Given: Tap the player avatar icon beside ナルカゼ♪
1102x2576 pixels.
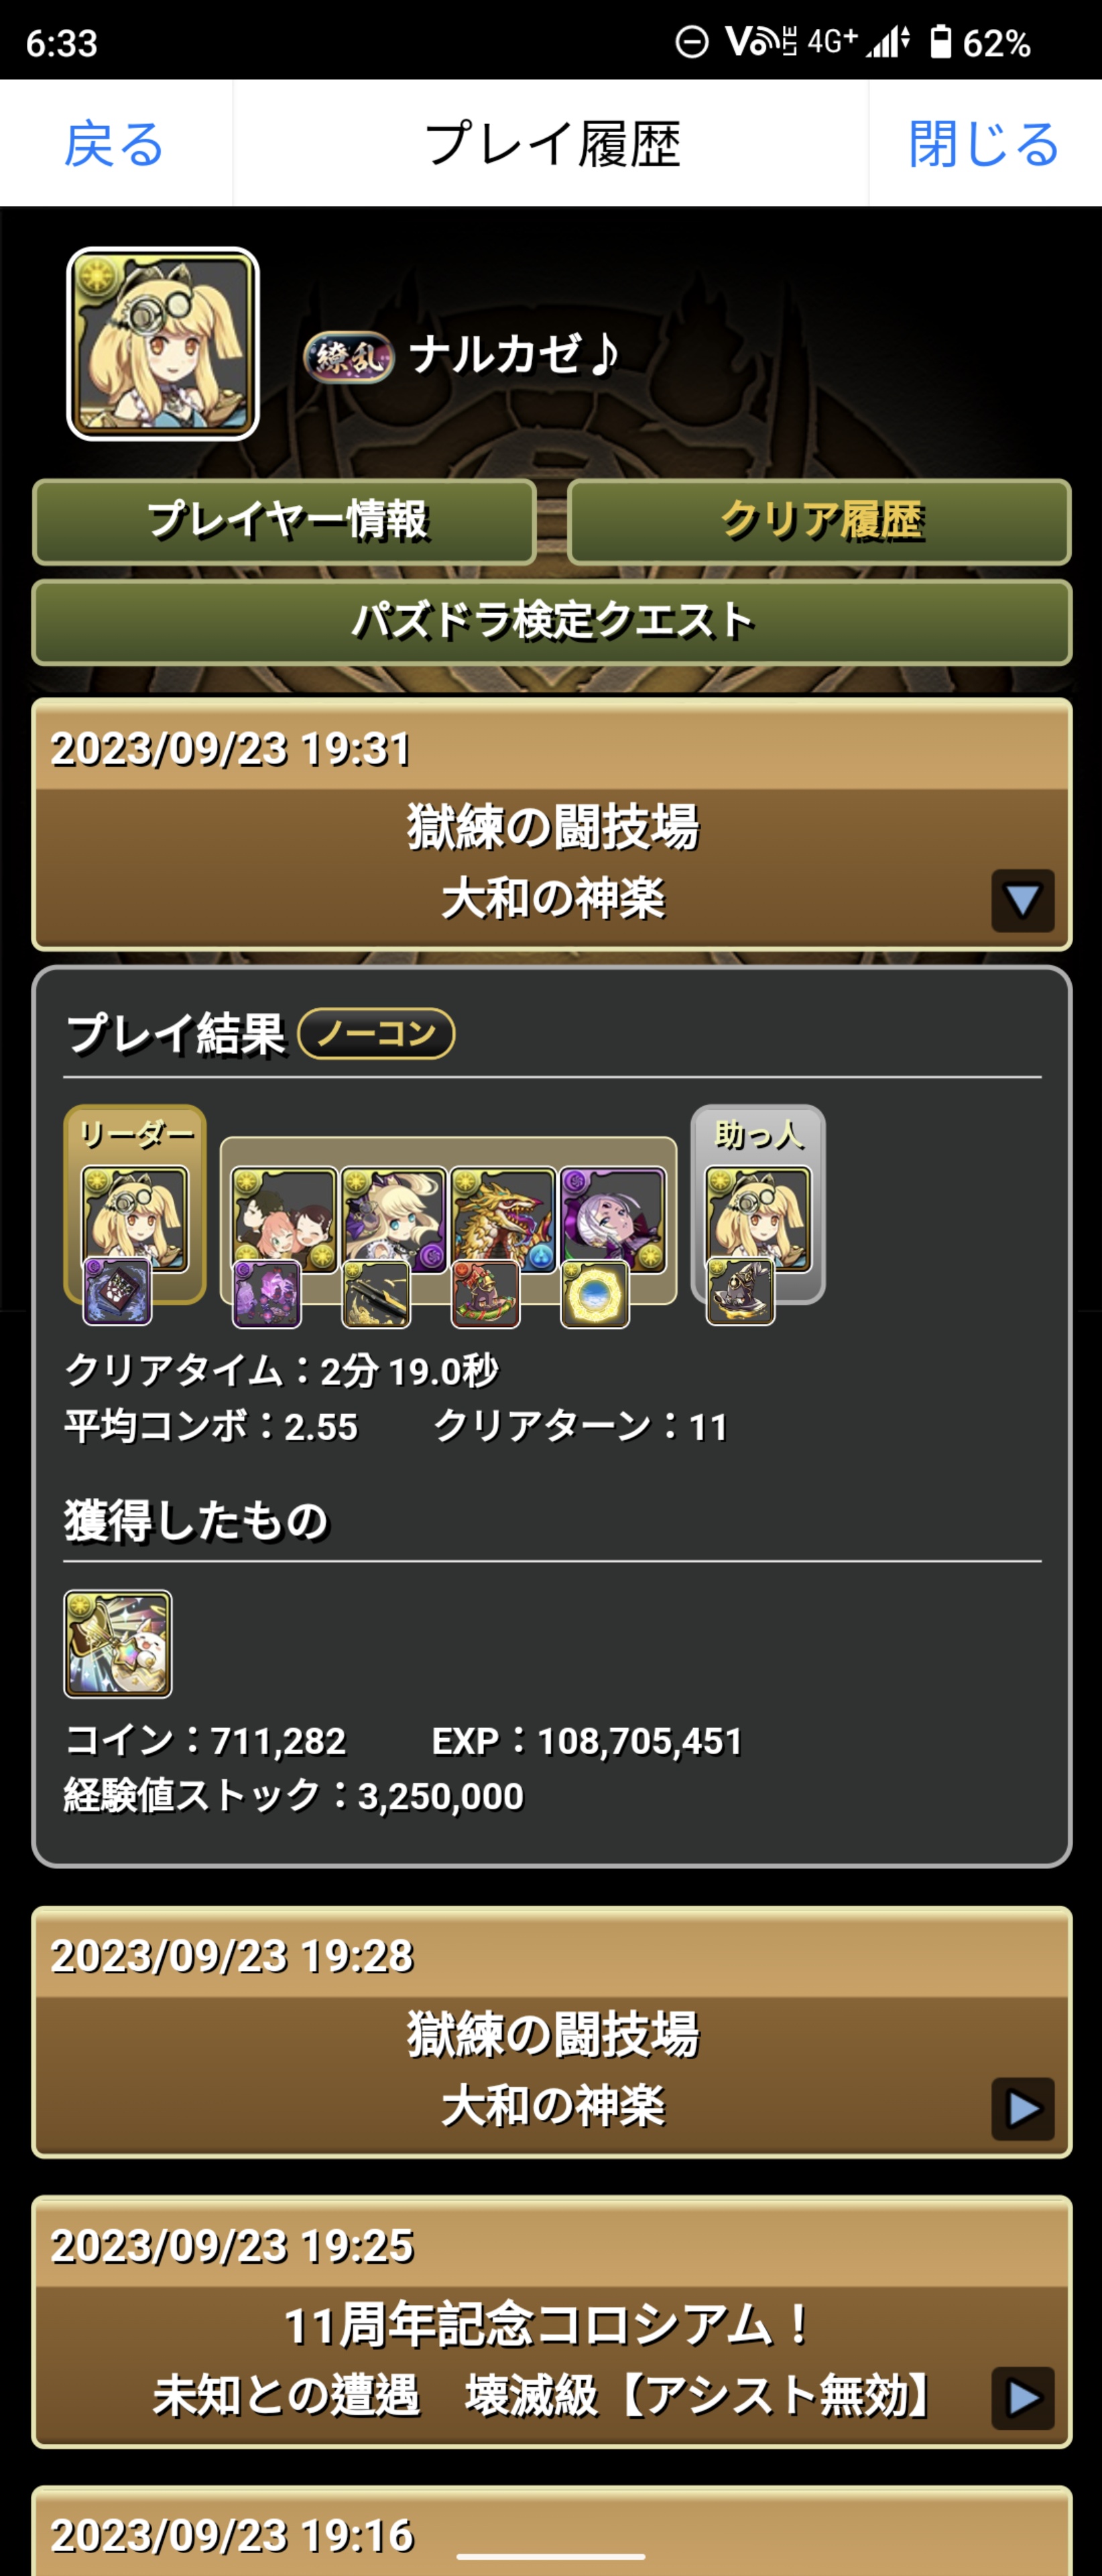Looking at the screenshot, I should tap(163, 344).
